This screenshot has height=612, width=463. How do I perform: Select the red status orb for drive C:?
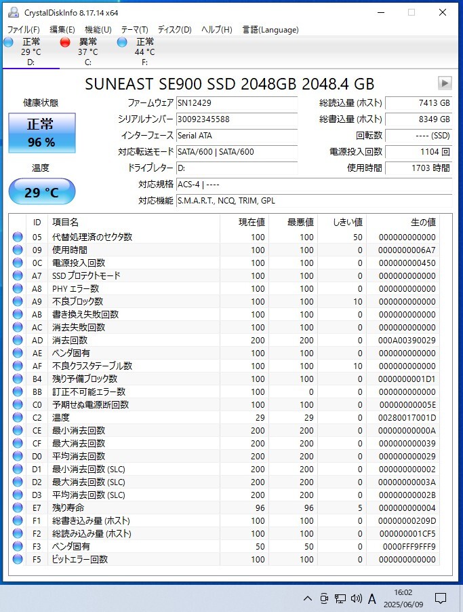[65, 42]
